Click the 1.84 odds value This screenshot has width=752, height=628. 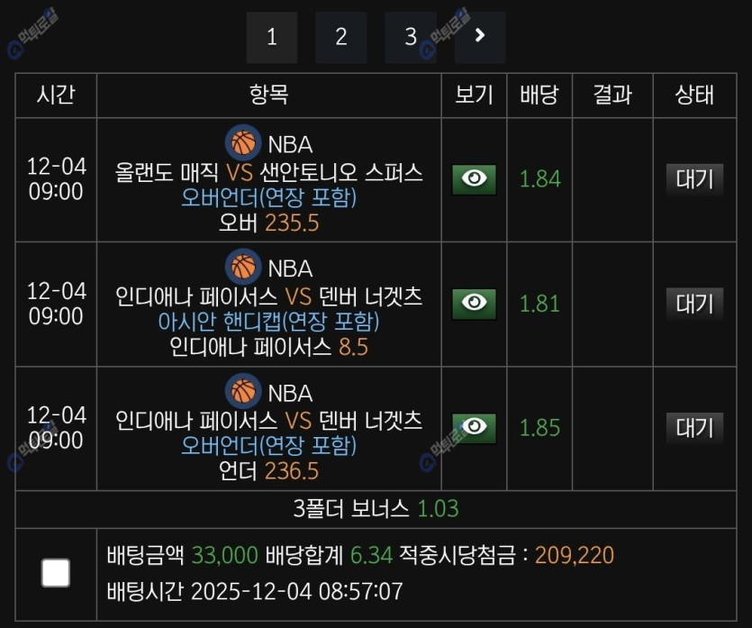[539, 179]
